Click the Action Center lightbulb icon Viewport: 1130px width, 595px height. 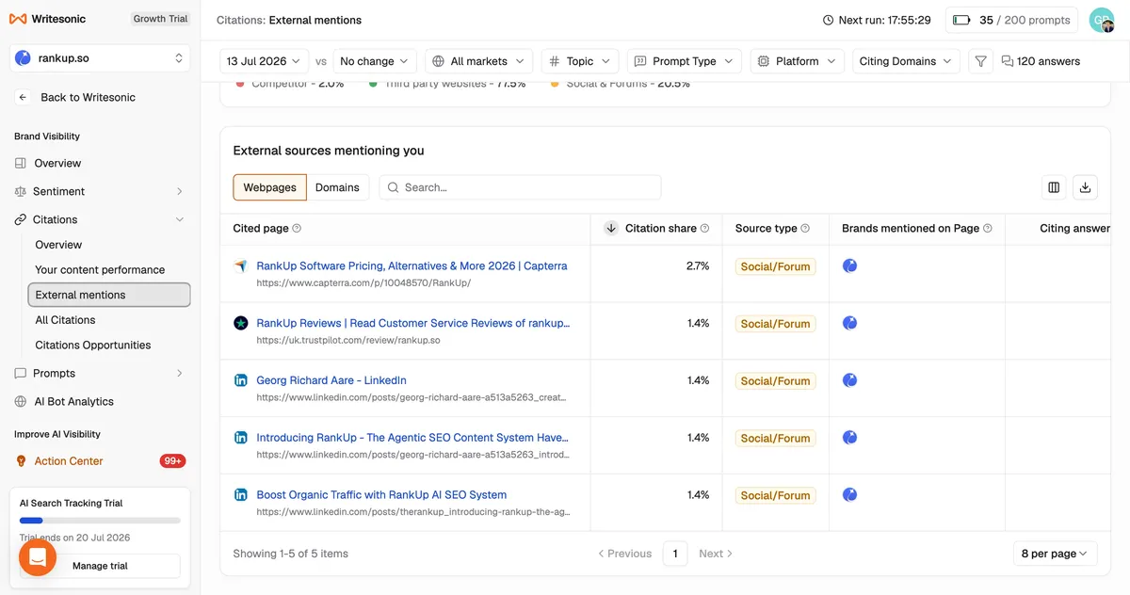[x=21, y=461]
